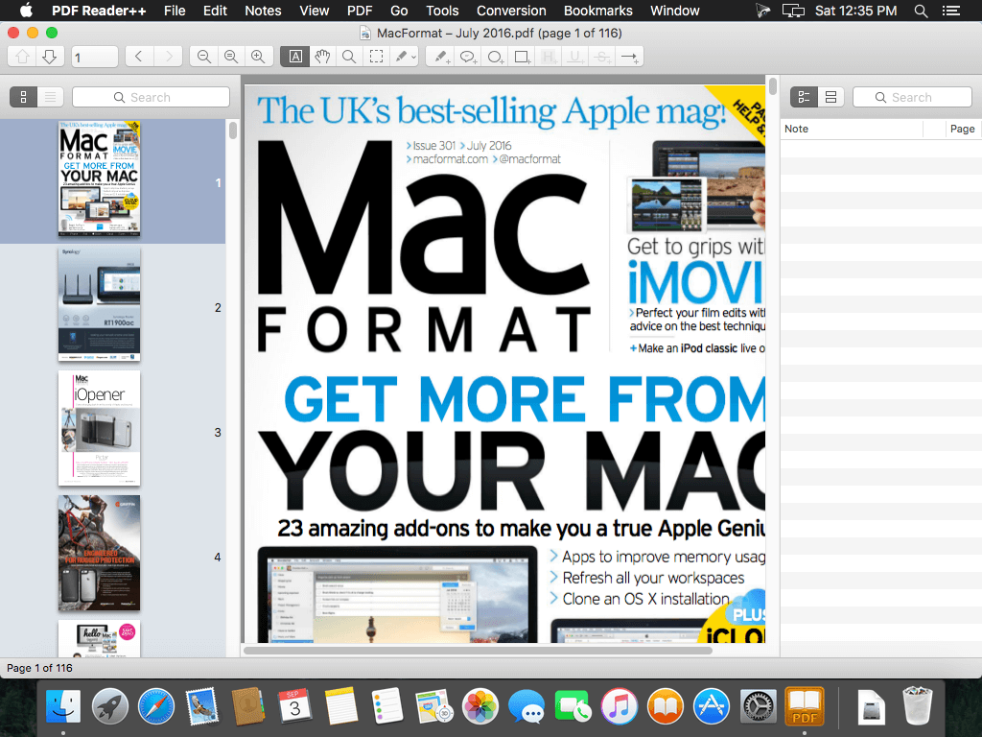Select the Text selection tool

(x=295, y=57)
